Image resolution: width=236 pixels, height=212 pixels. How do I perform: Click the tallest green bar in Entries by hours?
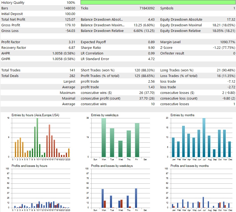click(x=37, y=137)
